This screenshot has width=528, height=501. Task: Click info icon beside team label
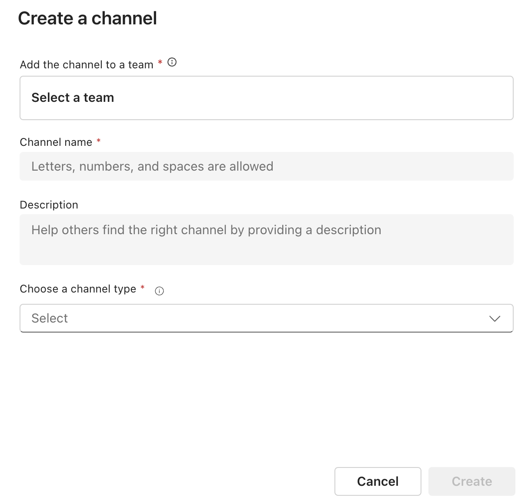(x=172, y=62)
